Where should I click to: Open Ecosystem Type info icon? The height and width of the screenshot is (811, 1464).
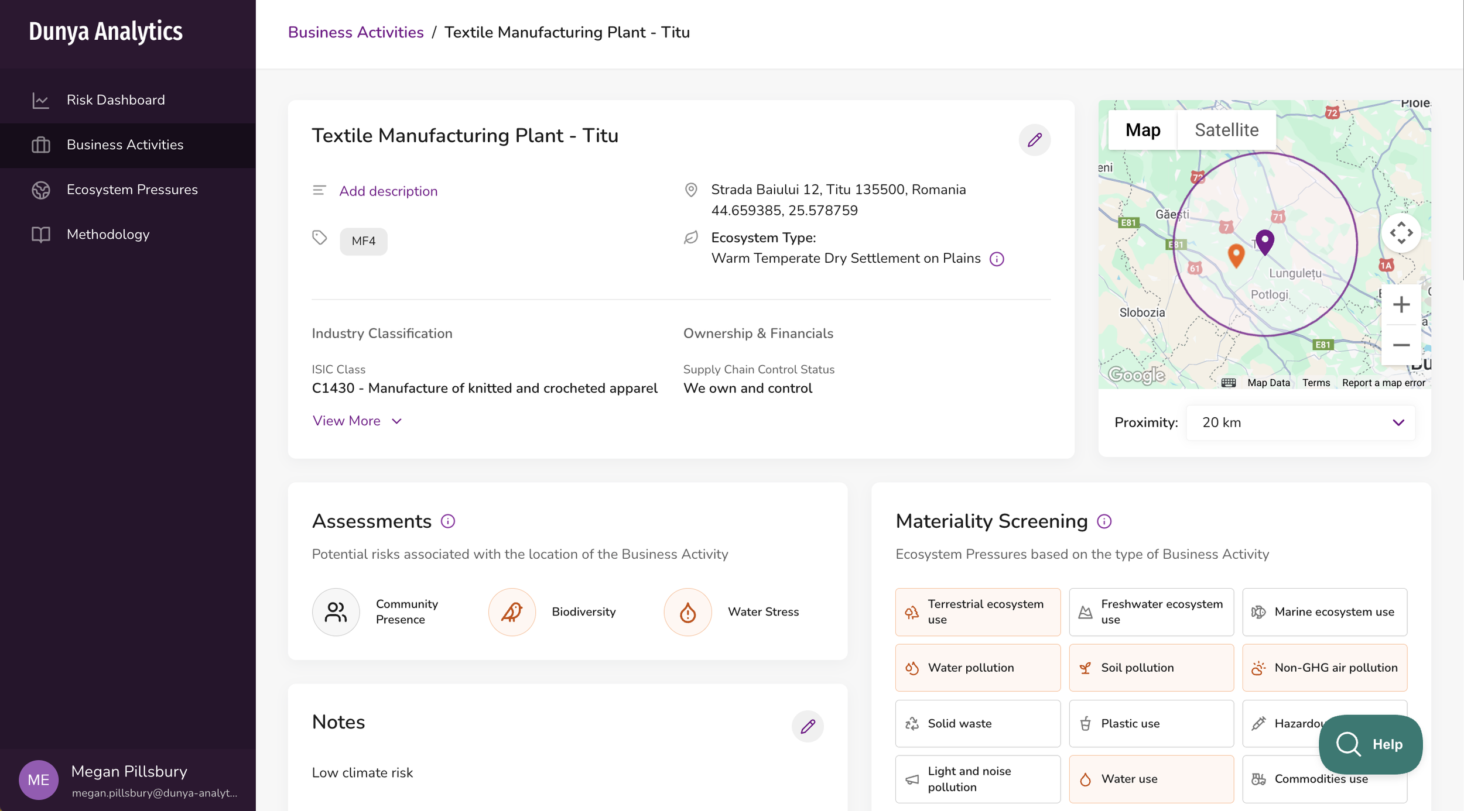click(x=996, y=259)
